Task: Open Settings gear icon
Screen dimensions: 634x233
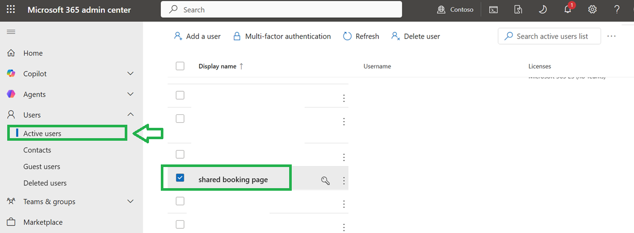Action: pos(593,10)
